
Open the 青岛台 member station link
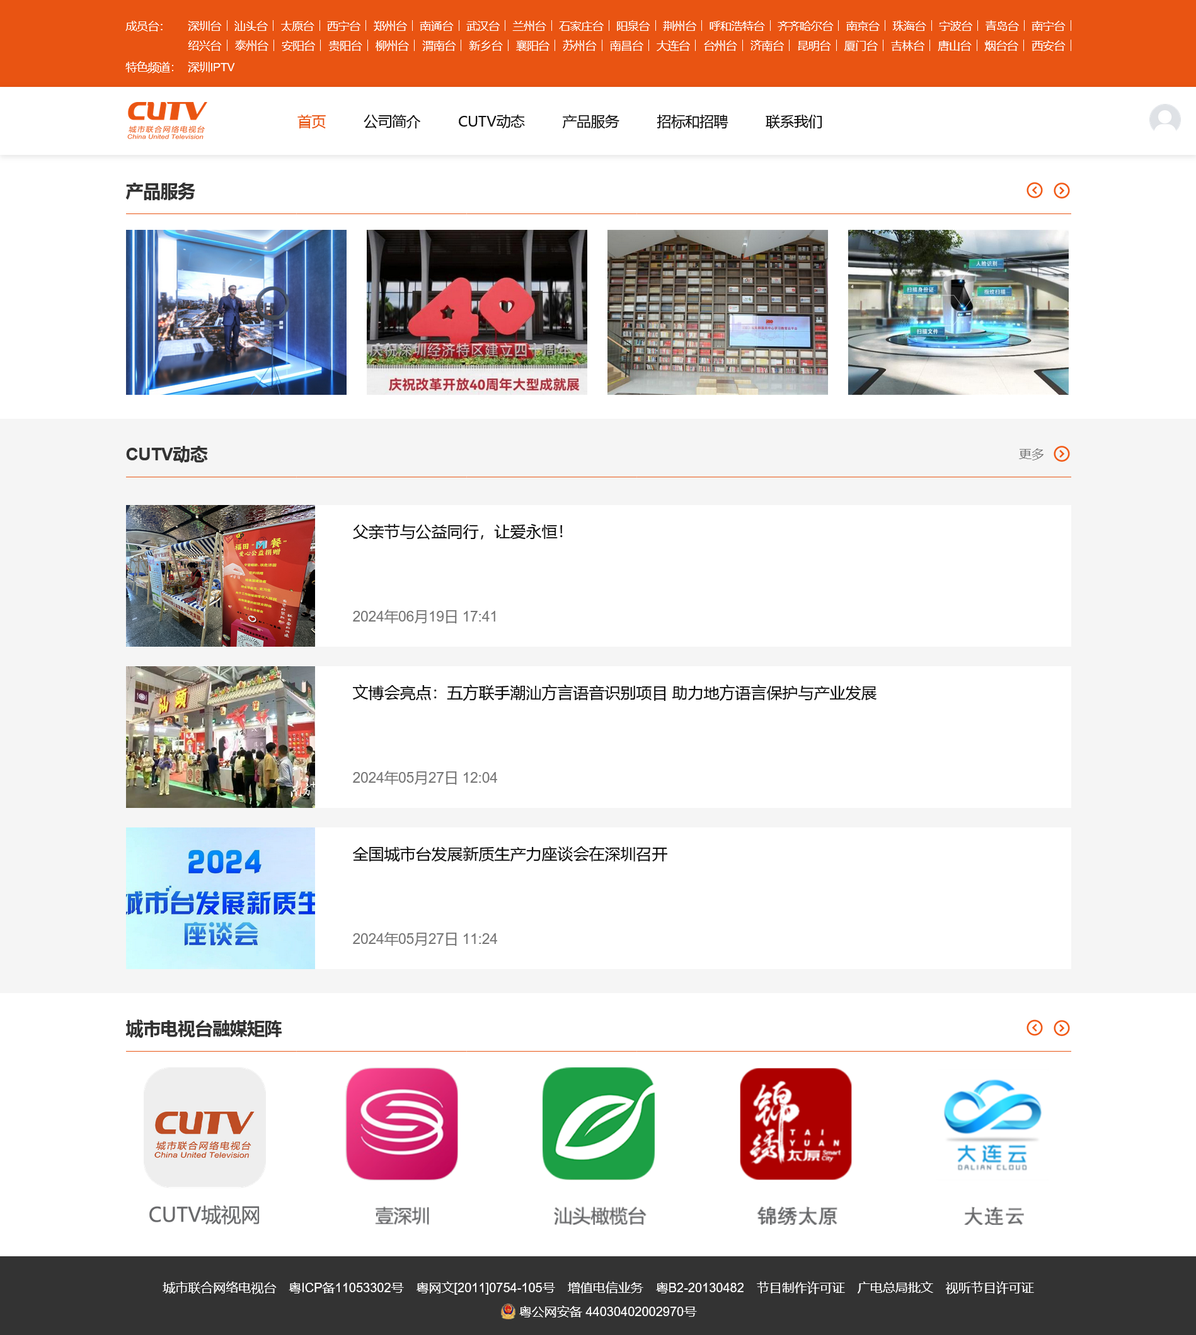point(1001,26)
